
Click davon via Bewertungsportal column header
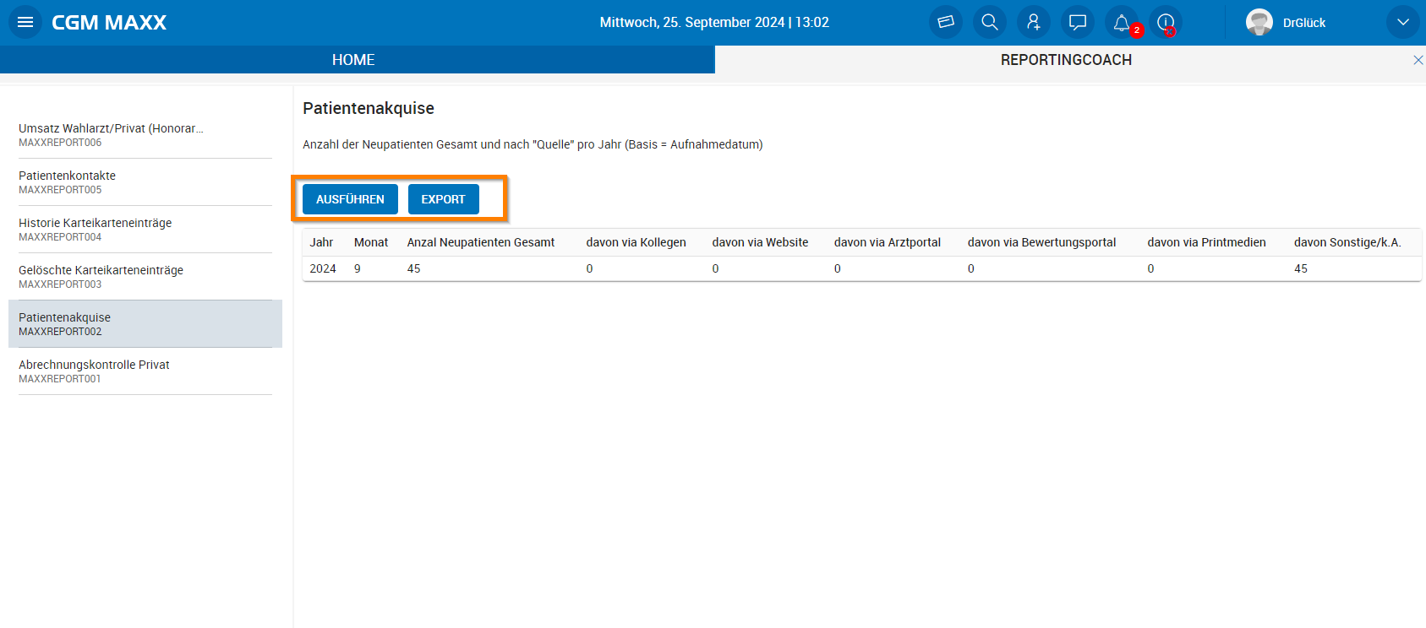1041,242
